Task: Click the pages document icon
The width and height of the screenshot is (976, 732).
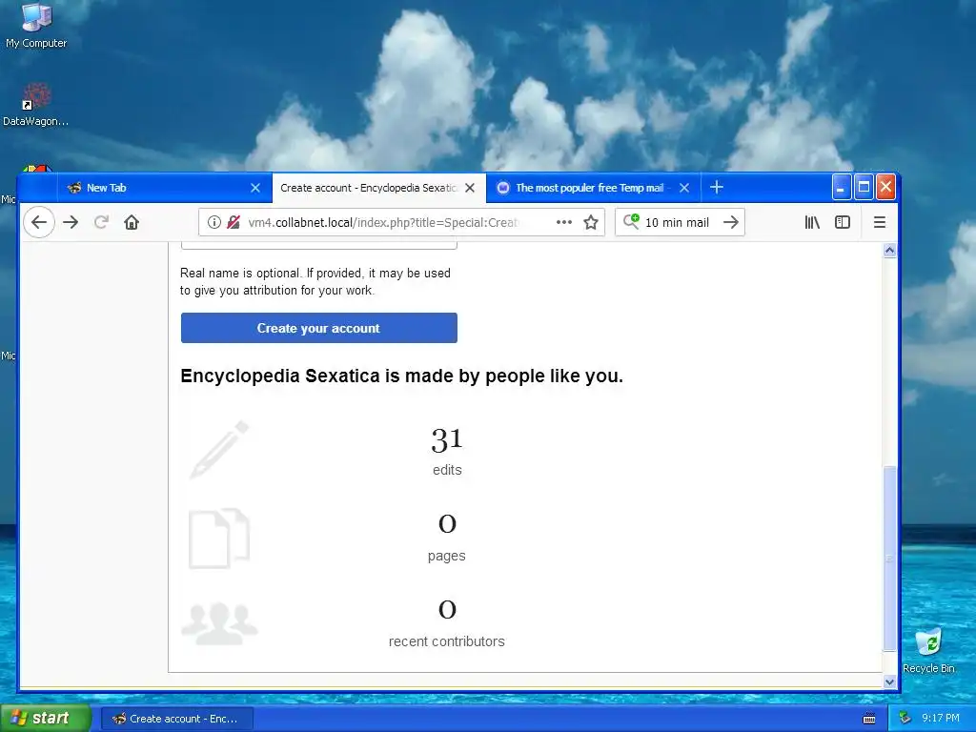Action: click(x=219, y=539)
